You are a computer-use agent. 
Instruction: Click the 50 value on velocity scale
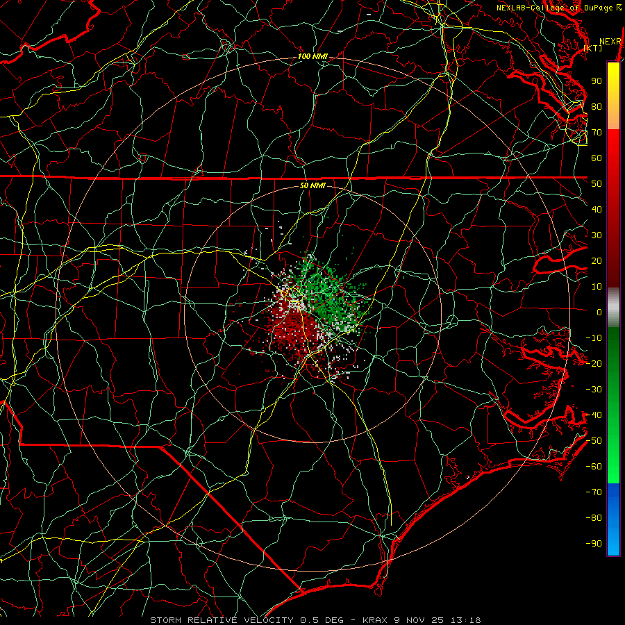[597, 184]
